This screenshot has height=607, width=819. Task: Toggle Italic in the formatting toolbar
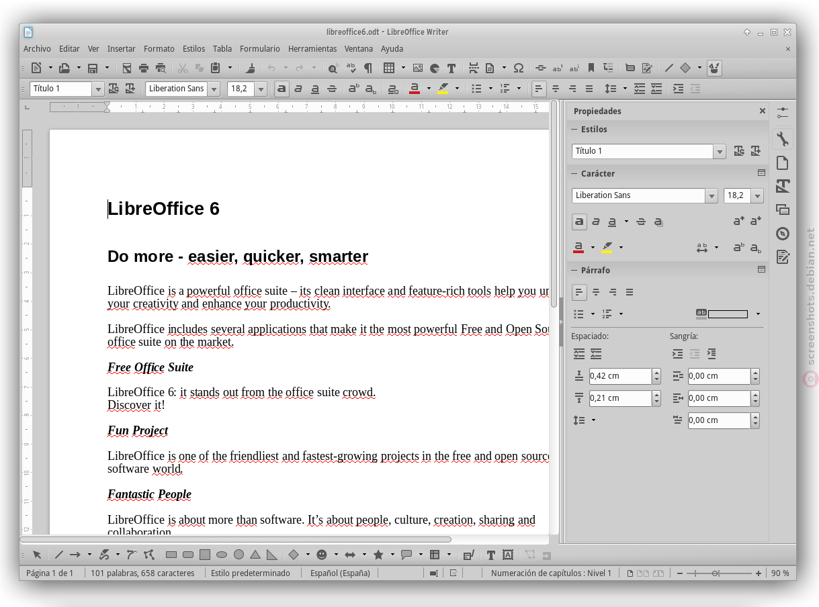point(298,89)
